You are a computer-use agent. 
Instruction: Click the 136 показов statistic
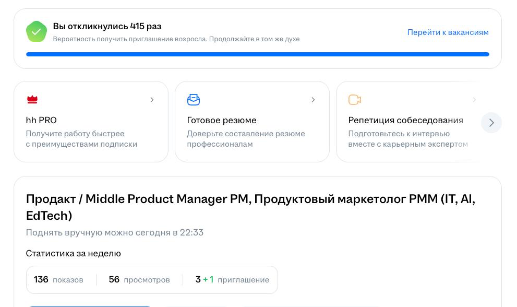[58, 280]
